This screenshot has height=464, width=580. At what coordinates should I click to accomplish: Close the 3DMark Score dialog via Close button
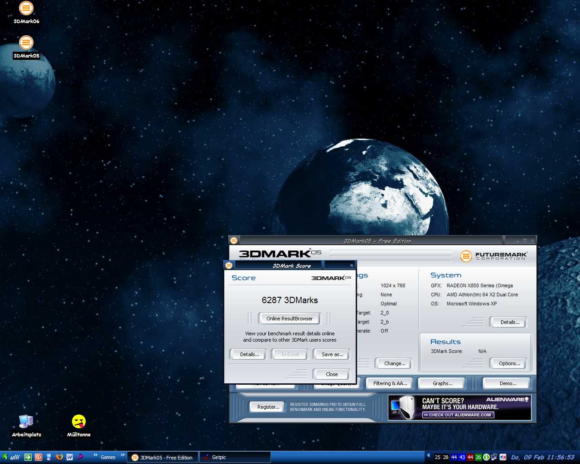[x=332, y=374]
